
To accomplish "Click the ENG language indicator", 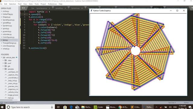I will (x=175, y=107).
